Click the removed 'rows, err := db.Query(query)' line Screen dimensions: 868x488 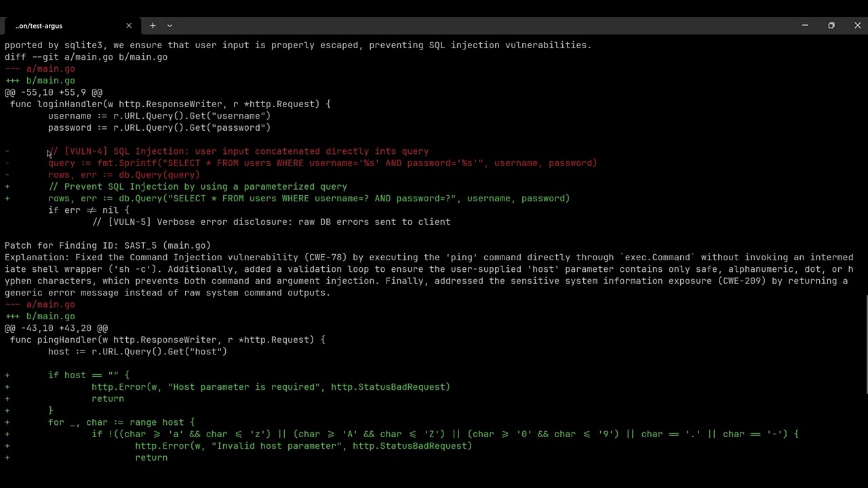124,175
